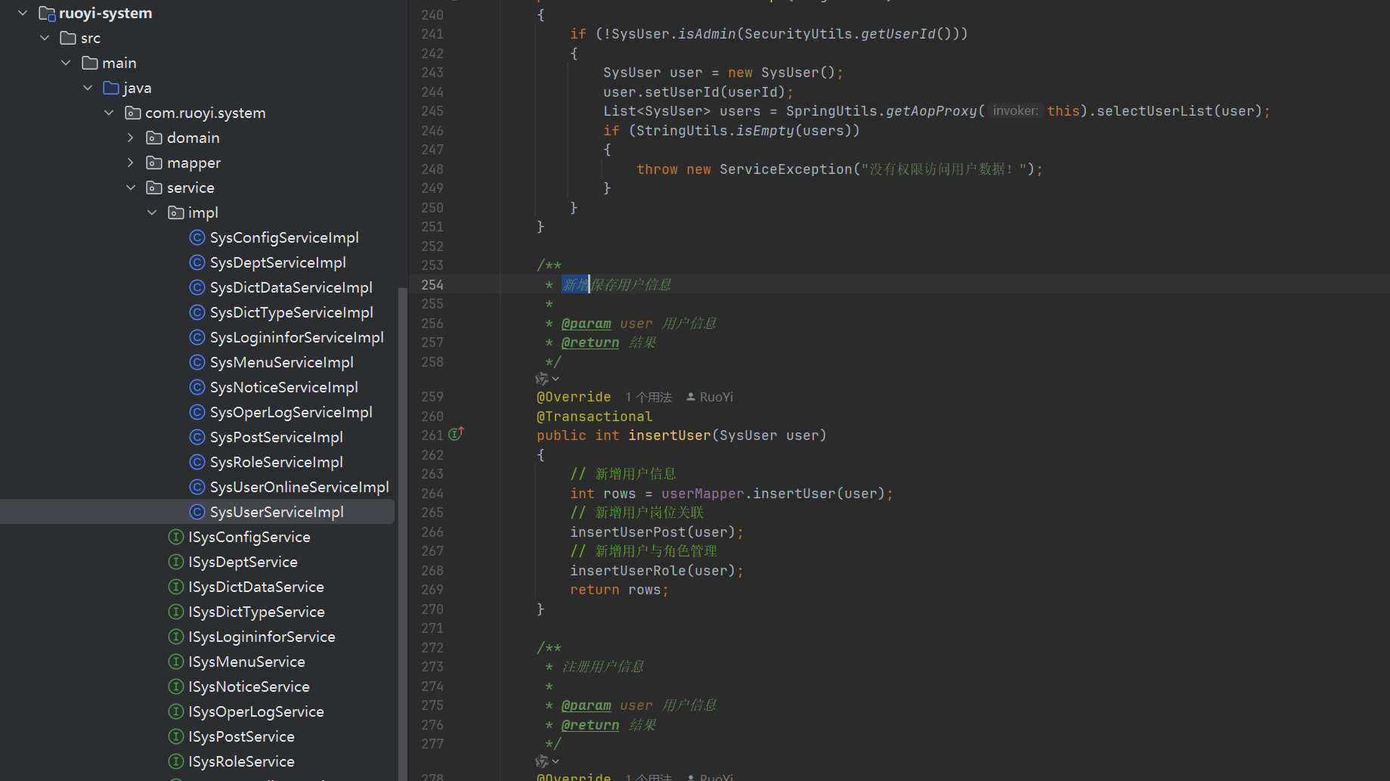Collapse the java source folder

coord(88,88)
